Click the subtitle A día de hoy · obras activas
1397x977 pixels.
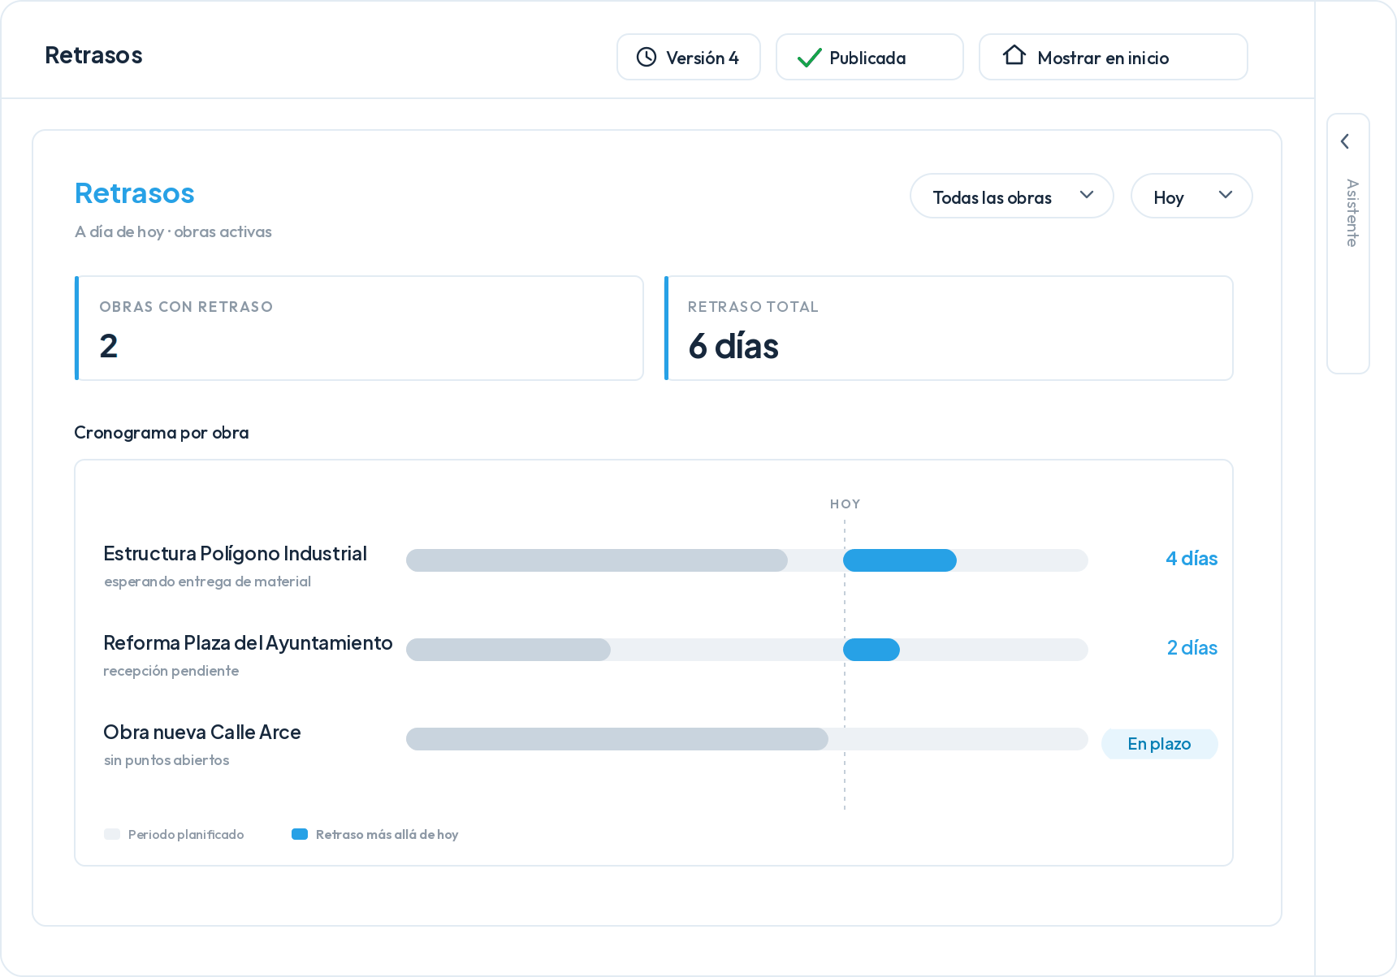click(173, 231)
